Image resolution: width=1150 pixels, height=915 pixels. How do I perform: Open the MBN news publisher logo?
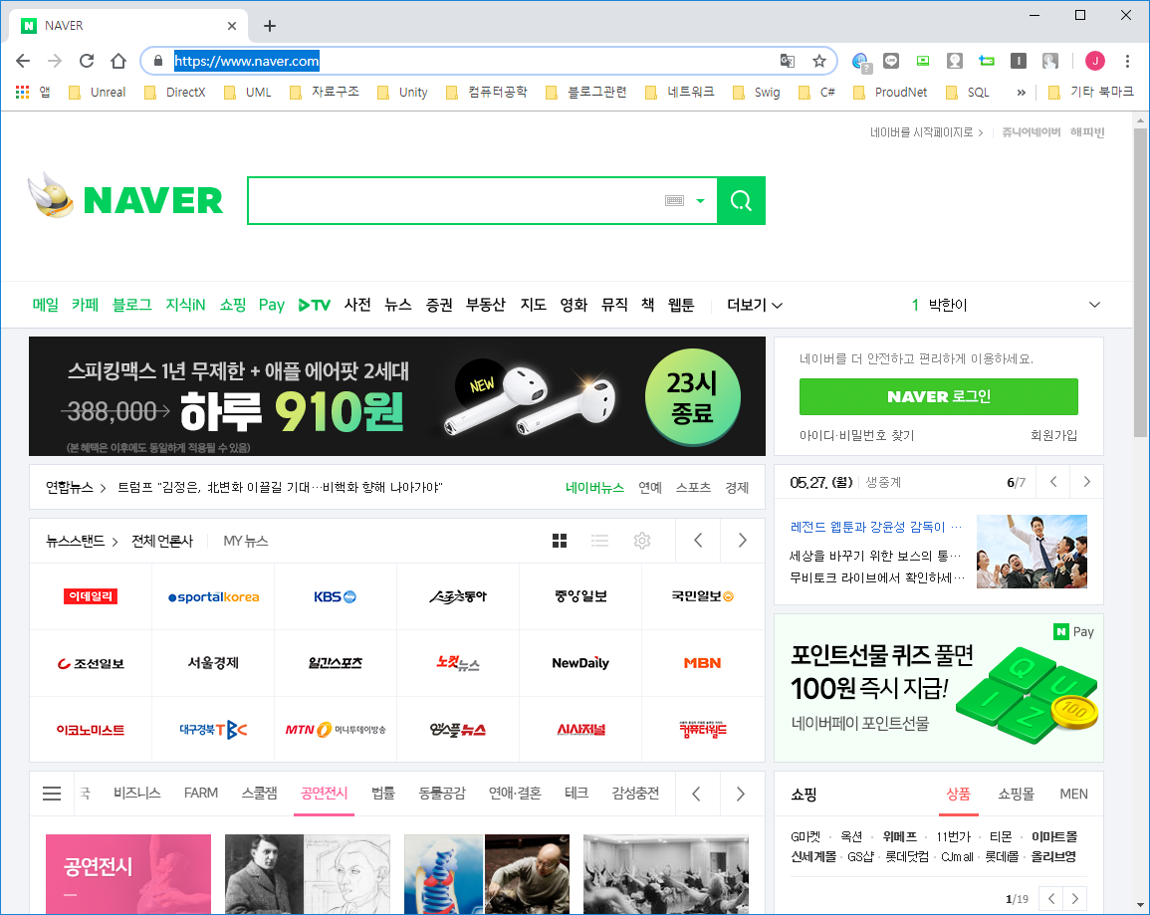[702, 663]
